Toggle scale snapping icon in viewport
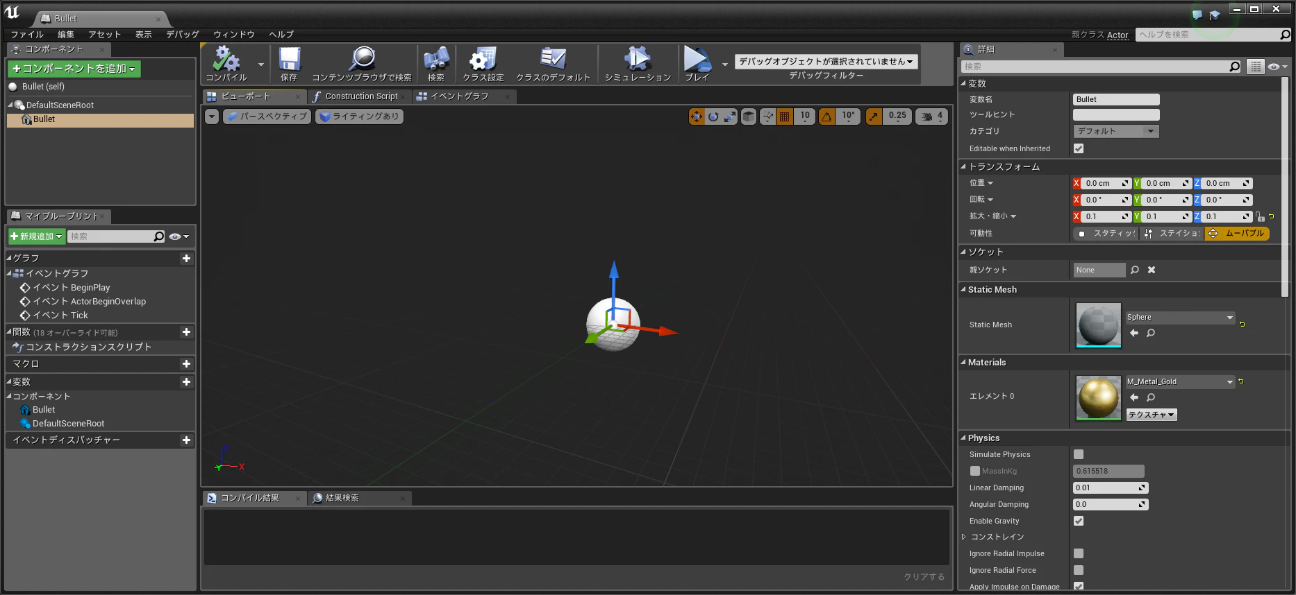 [874, 117]
